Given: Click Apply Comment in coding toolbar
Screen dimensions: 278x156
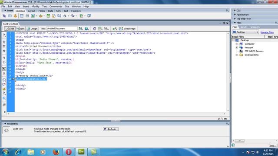Looking at the screenshot, I should pyautogui.click(x=4, y=80).
